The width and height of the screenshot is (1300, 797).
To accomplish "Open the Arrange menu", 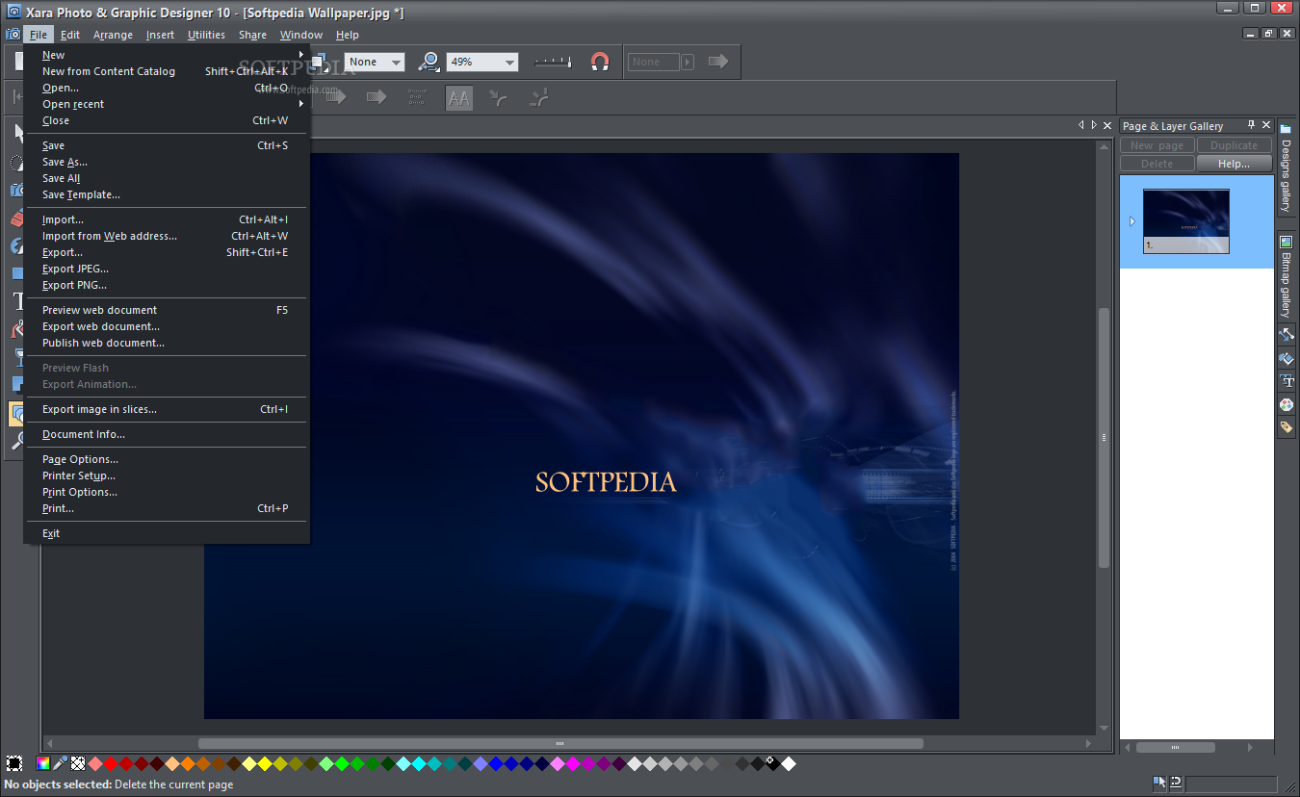I will click(113, 35).
